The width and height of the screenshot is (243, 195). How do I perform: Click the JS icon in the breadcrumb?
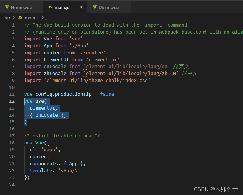[x=20, y=18]
